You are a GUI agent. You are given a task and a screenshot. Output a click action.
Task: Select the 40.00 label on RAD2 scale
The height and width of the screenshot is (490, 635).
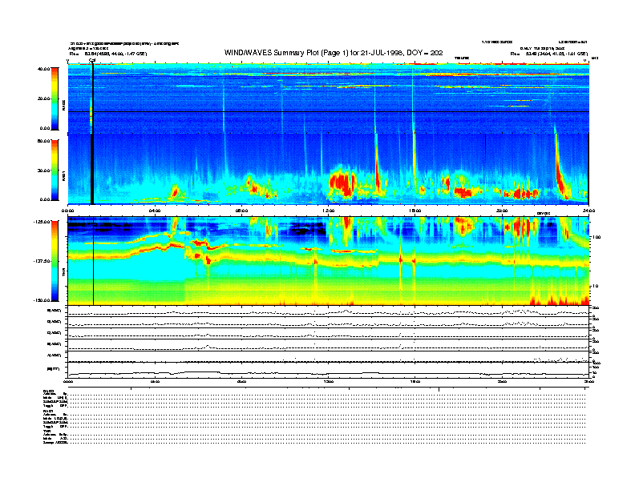point(43,69)
